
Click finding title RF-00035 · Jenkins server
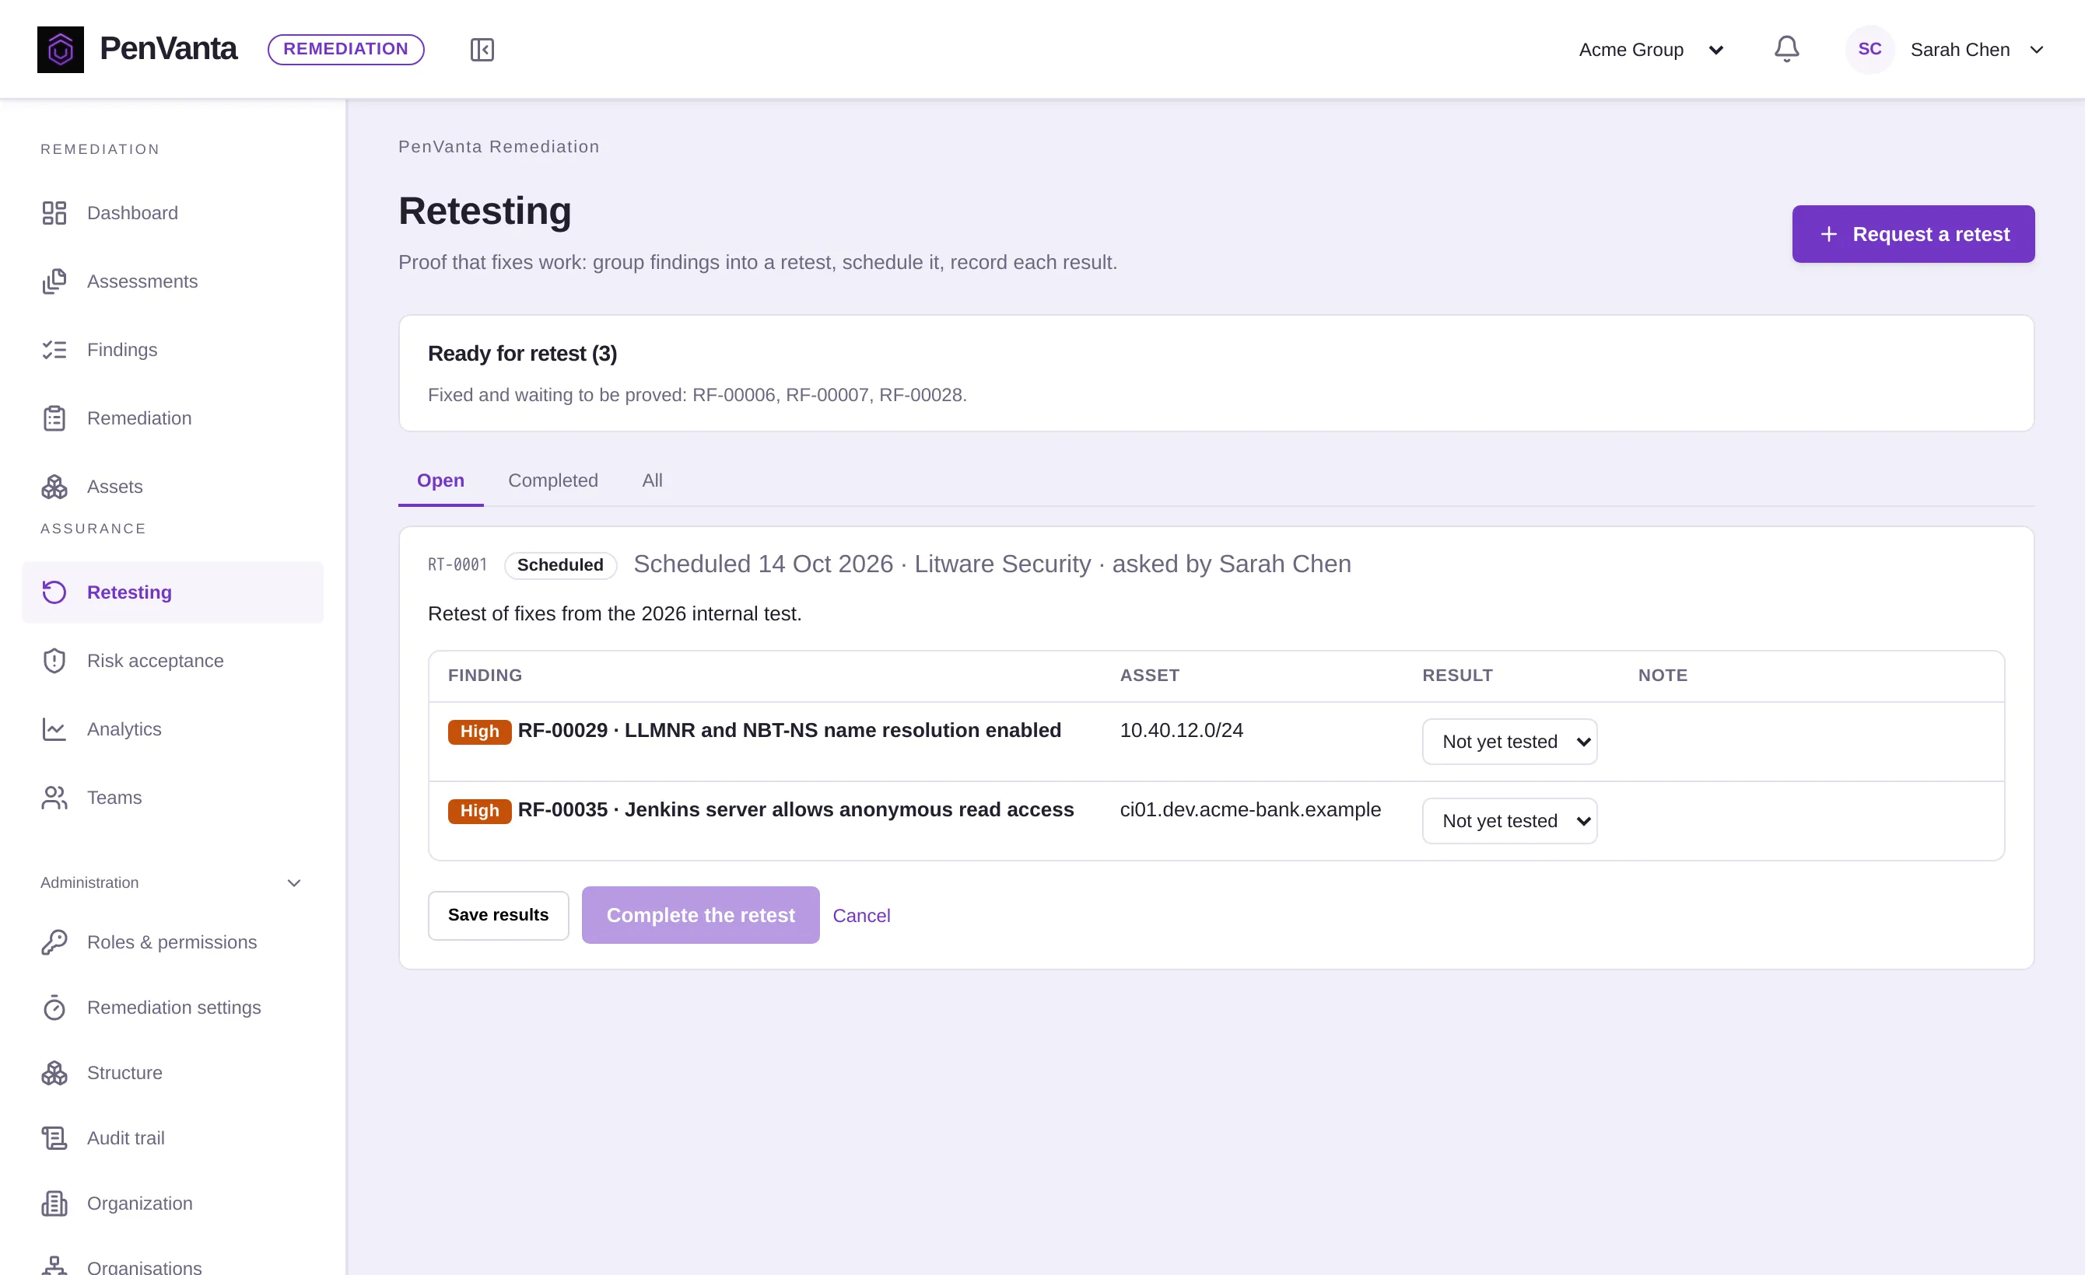point(795,810)
